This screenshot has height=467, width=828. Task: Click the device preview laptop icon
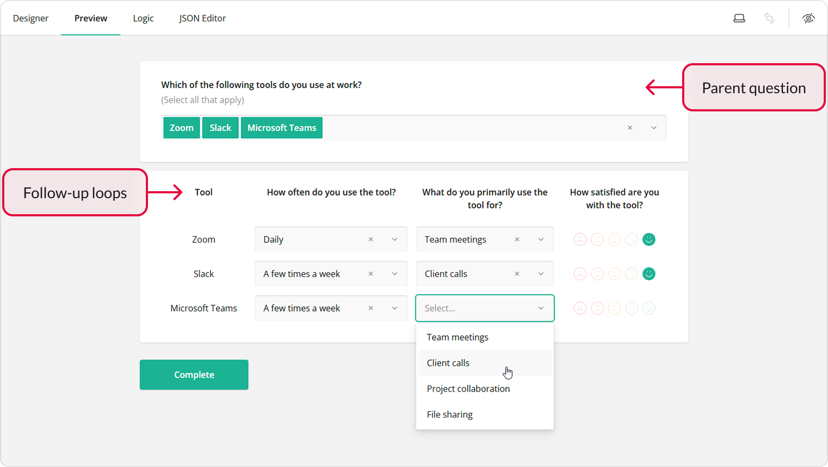coord(739,18)
